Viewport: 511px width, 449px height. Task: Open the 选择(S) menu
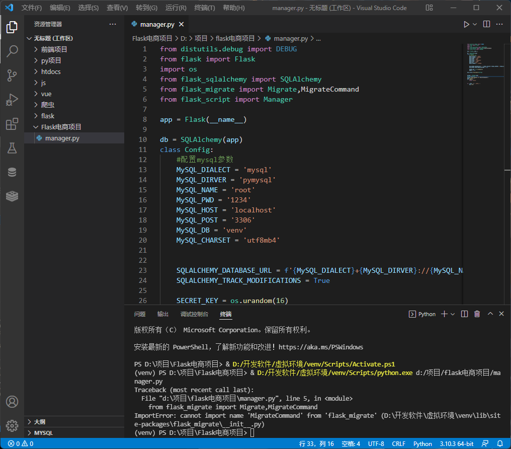pyautogui.click(x=89, y=8)
